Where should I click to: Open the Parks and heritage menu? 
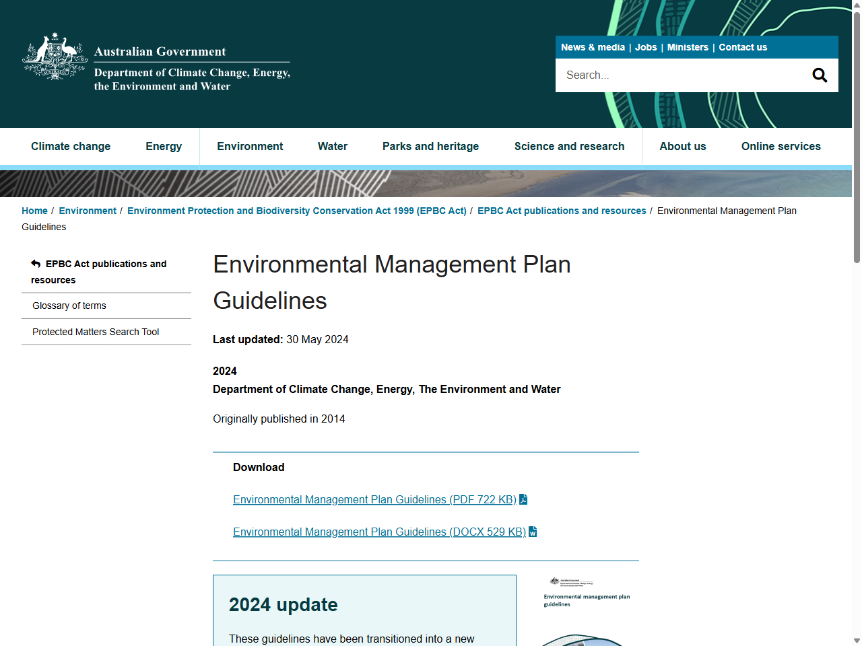tap(430, 146)
